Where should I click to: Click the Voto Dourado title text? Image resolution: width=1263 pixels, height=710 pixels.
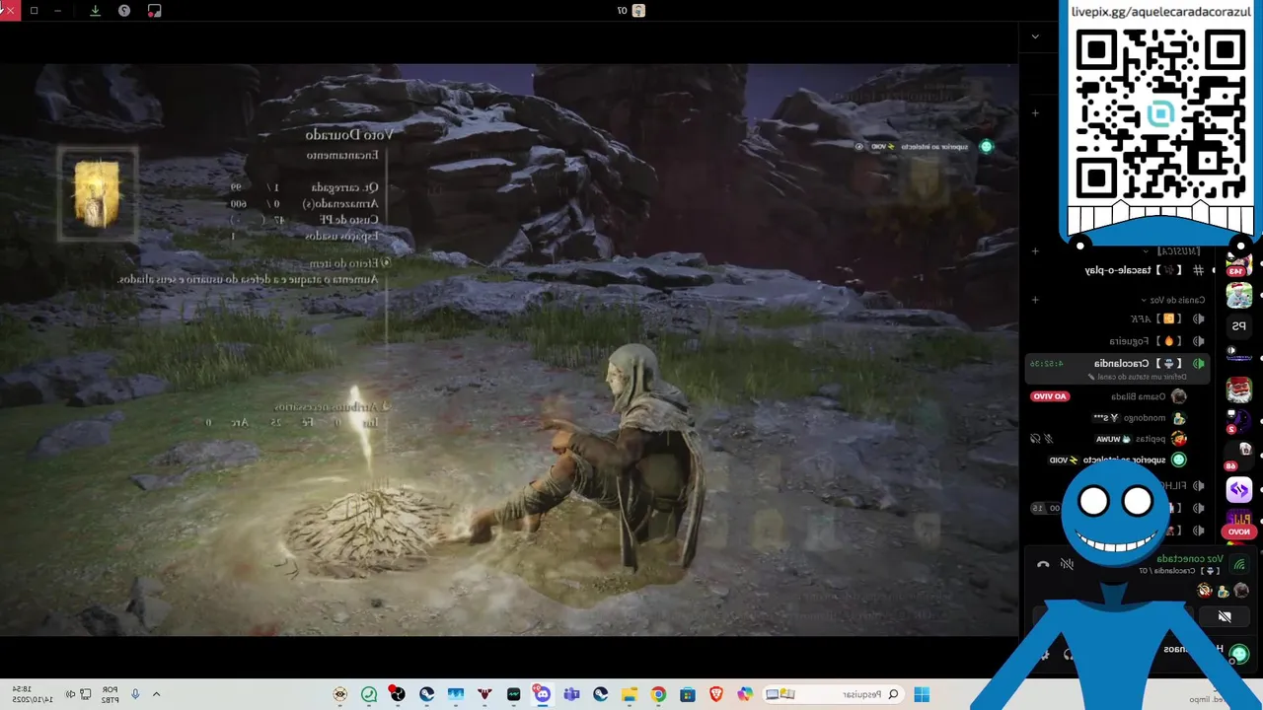coord(348,135)
